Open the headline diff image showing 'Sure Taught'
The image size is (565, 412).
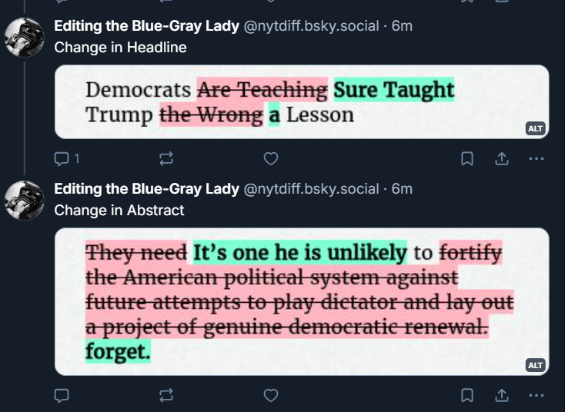302,102
